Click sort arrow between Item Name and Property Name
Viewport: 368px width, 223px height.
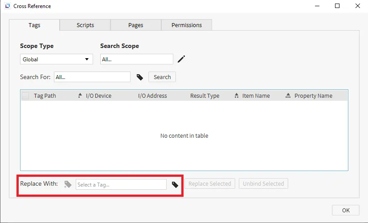click(x=288, y=96)
